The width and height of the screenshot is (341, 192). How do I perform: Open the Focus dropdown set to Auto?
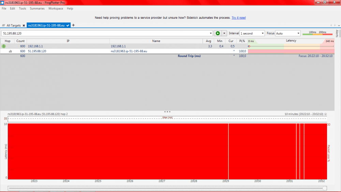(288, 33)
